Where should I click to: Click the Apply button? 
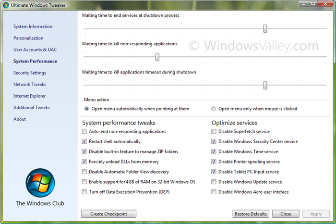point(316,214)
